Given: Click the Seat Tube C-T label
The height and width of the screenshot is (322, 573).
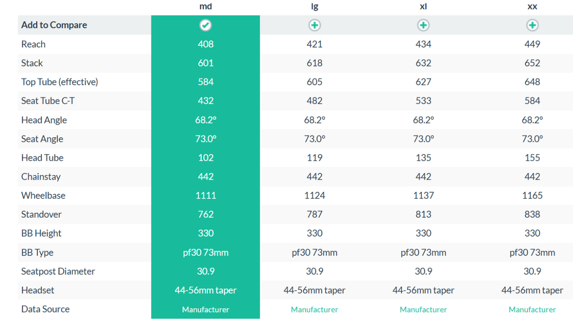Looking at the screenshot, I should pos(48,101).
